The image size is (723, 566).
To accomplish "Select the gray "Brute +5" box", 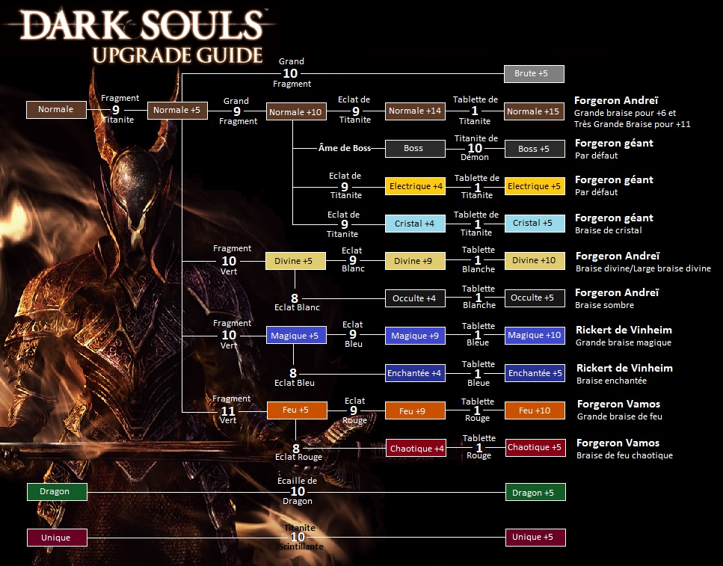I will pos(534,74).
